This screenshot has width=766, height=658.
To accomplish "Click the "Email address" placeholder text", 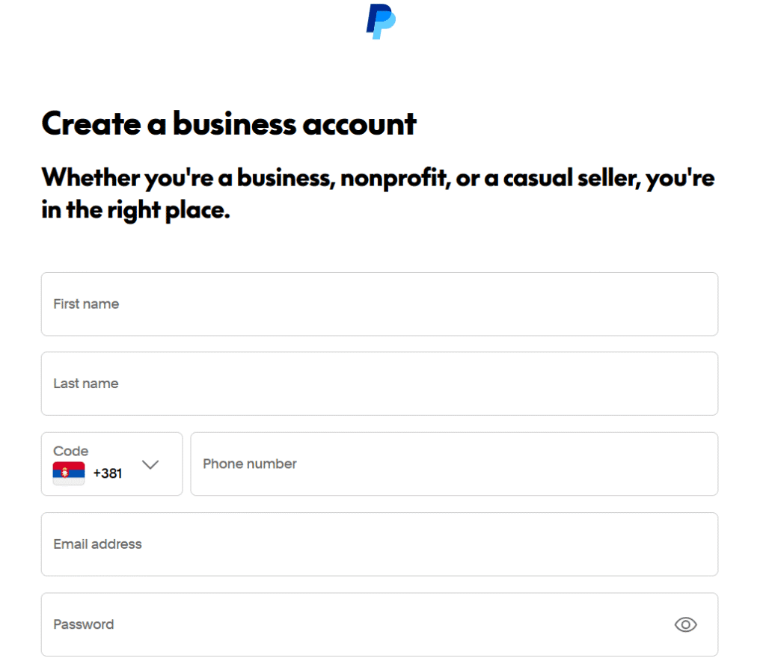I will pos(97,544).
